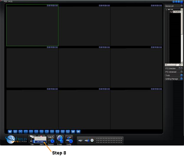
Task: Open the Config settings icon
Action: pos(69,139)
